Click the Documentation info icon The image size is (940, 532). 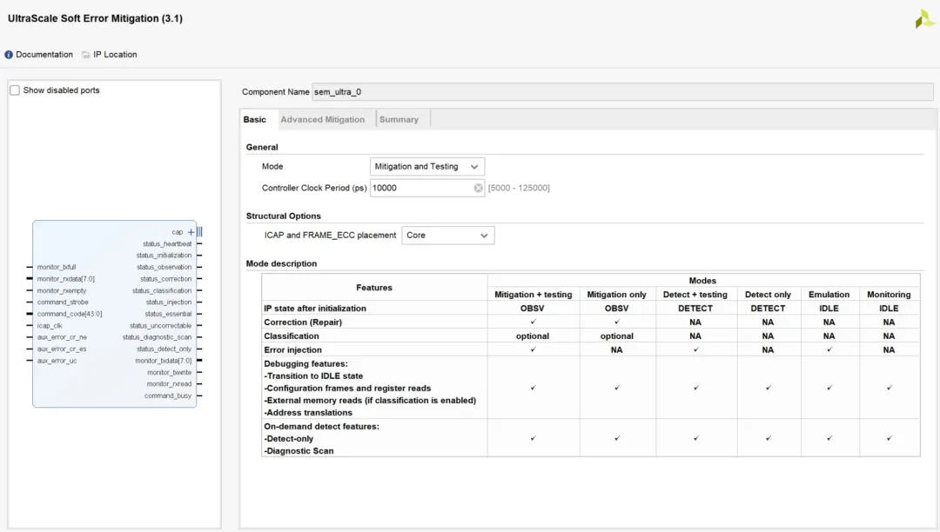click(x=9, y=55)
